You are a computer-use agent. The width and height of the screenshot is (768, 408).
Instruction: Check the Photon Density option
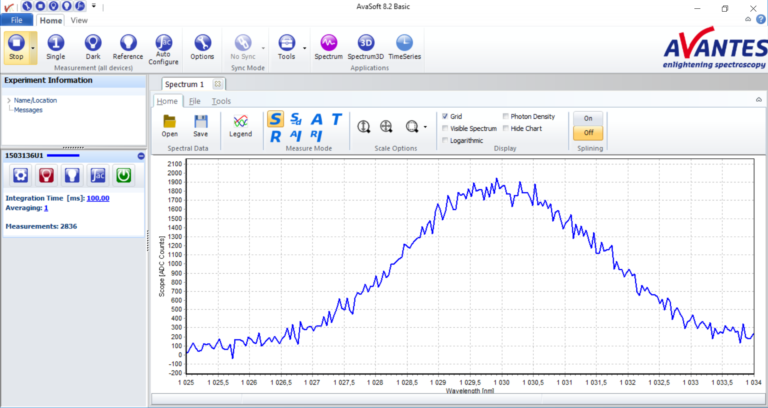tap(506, 116)
